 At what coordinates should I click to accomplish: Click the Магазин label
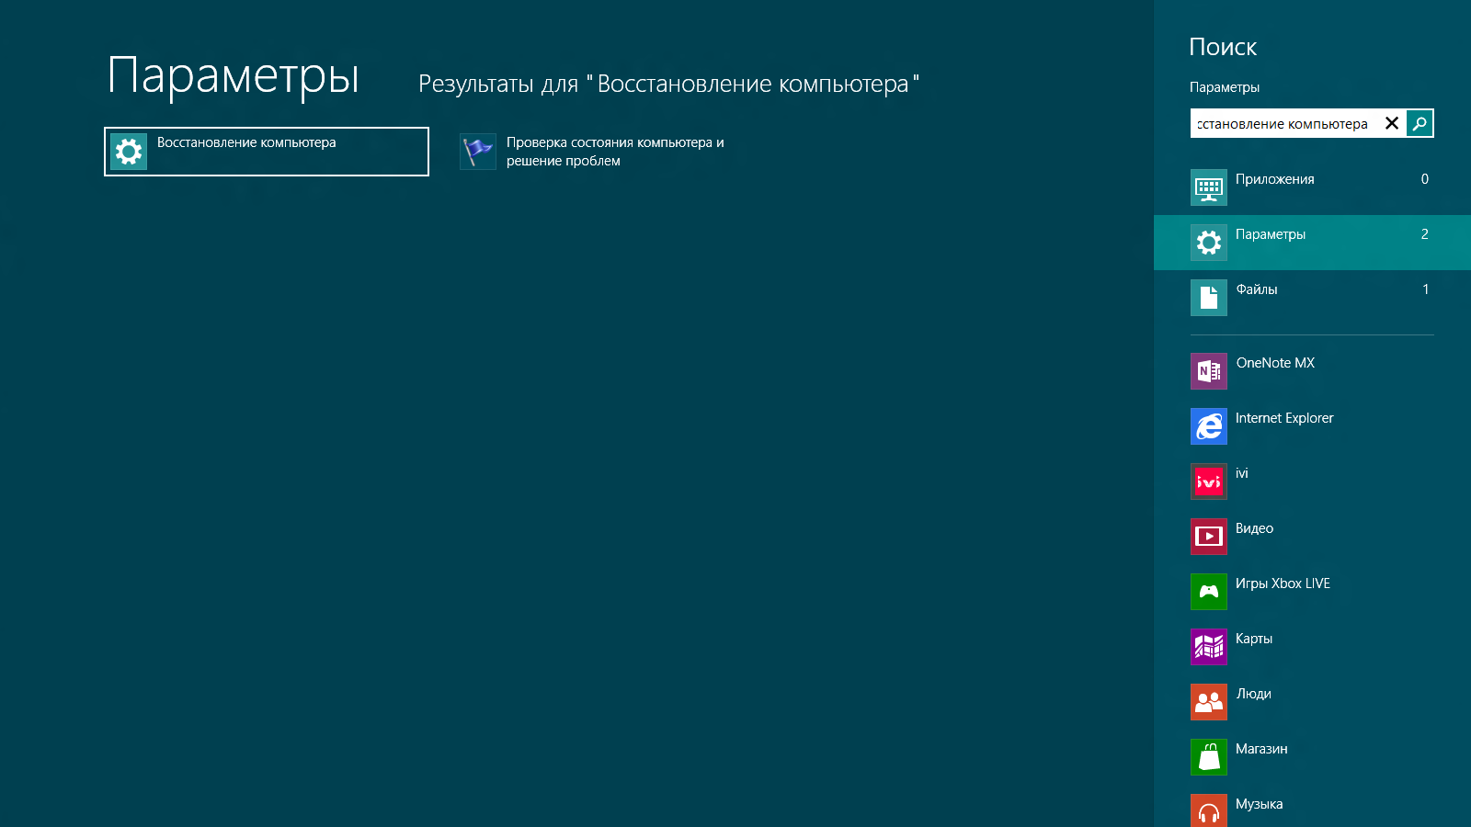[1261, 749]
